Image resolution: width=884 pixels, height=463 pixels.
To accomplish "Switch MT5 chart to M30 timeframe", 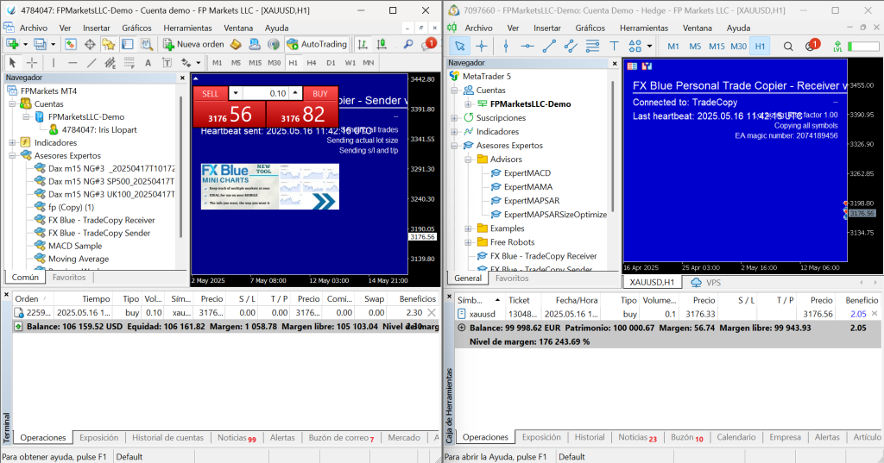I will click(x=739, y=47).
